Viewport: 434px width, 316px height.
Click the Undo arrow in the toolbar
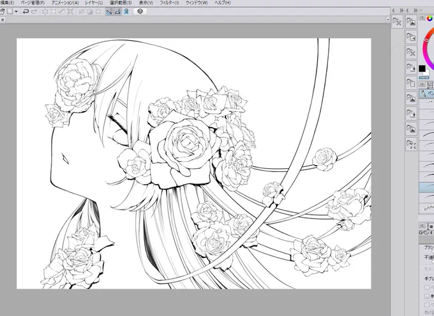[26, 11]
